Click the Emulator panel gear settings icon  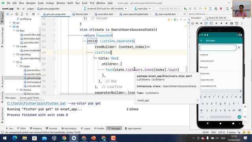point(243,18)
